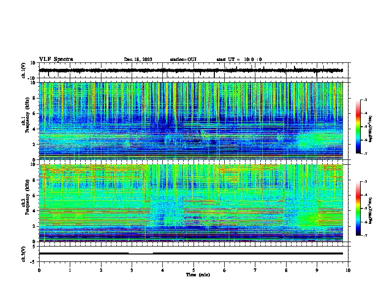
Task: Click time axis tick label "9"
Action: 317,270
